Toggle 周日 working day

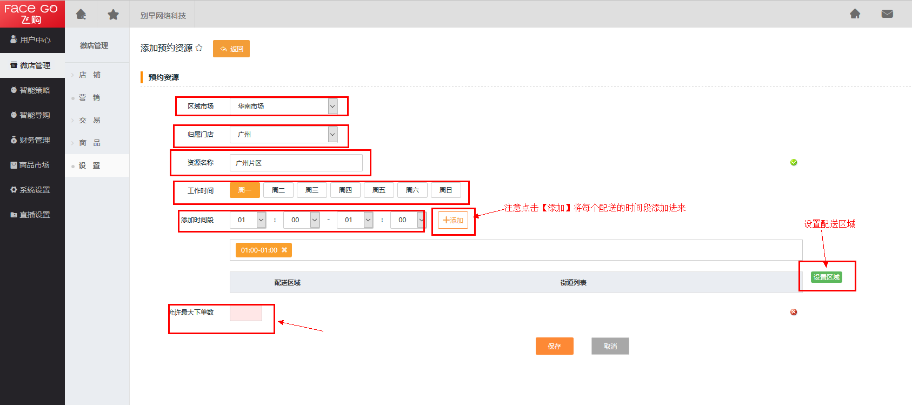[445, 190]
